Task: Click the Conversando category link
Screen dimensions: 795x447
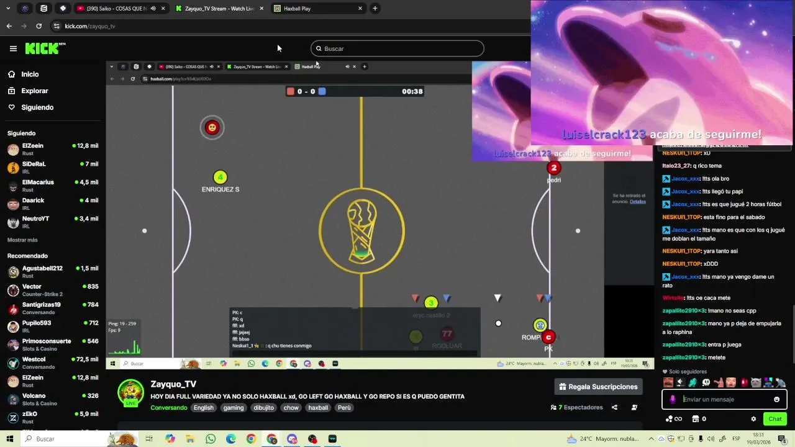Action: pyautogui.click(x=168, y=408)
